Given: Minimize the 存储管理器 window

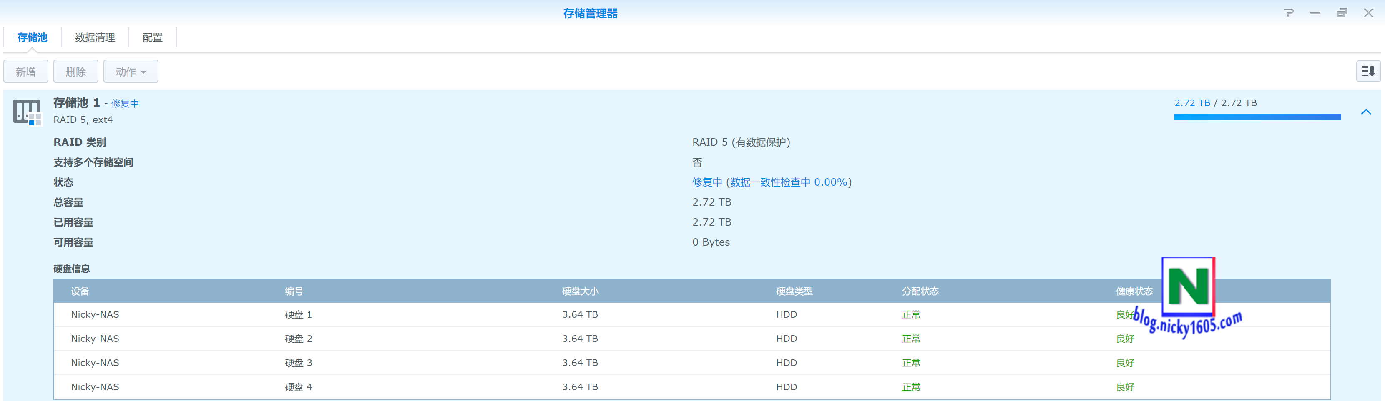Looking at the screenshot, I should 1315,13.
